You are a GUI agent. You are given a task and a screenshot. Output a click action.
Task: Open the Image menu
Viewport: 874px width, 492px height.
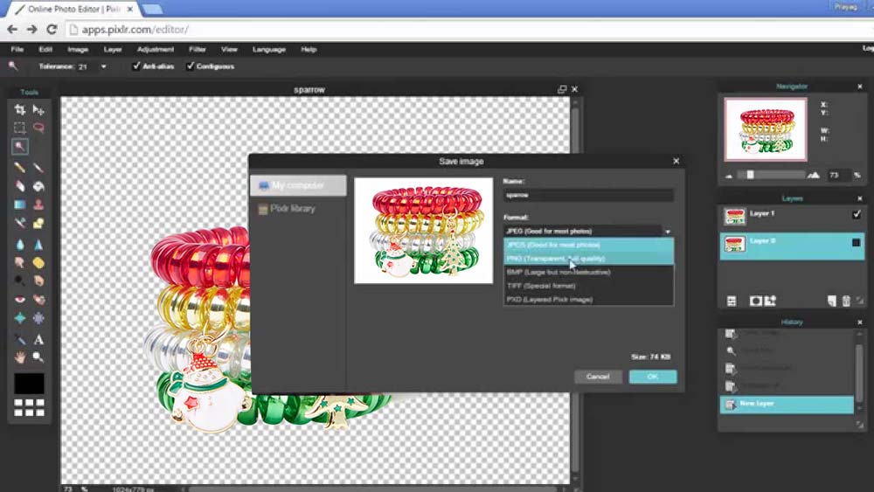(x=78, y=49)
